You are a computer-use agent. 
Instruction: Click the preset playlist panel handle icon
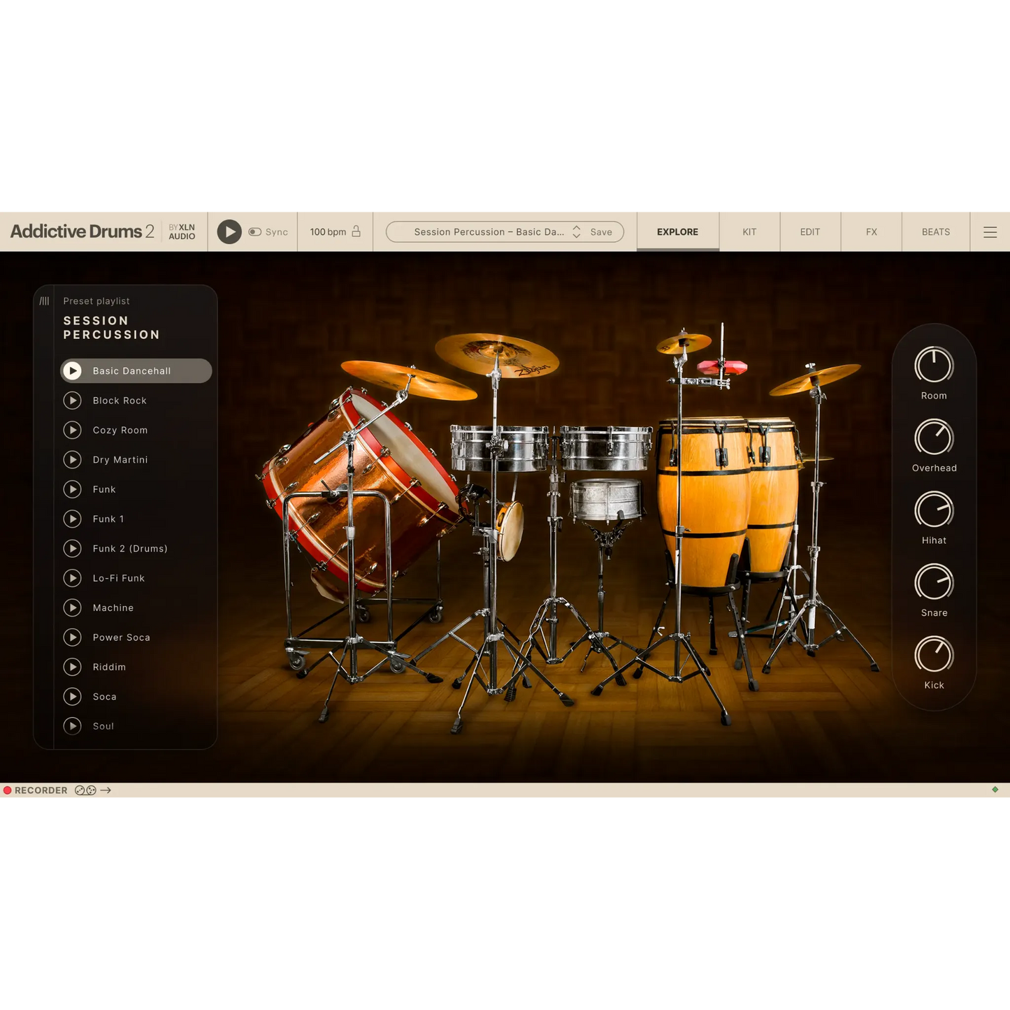[x=44, y=301]
